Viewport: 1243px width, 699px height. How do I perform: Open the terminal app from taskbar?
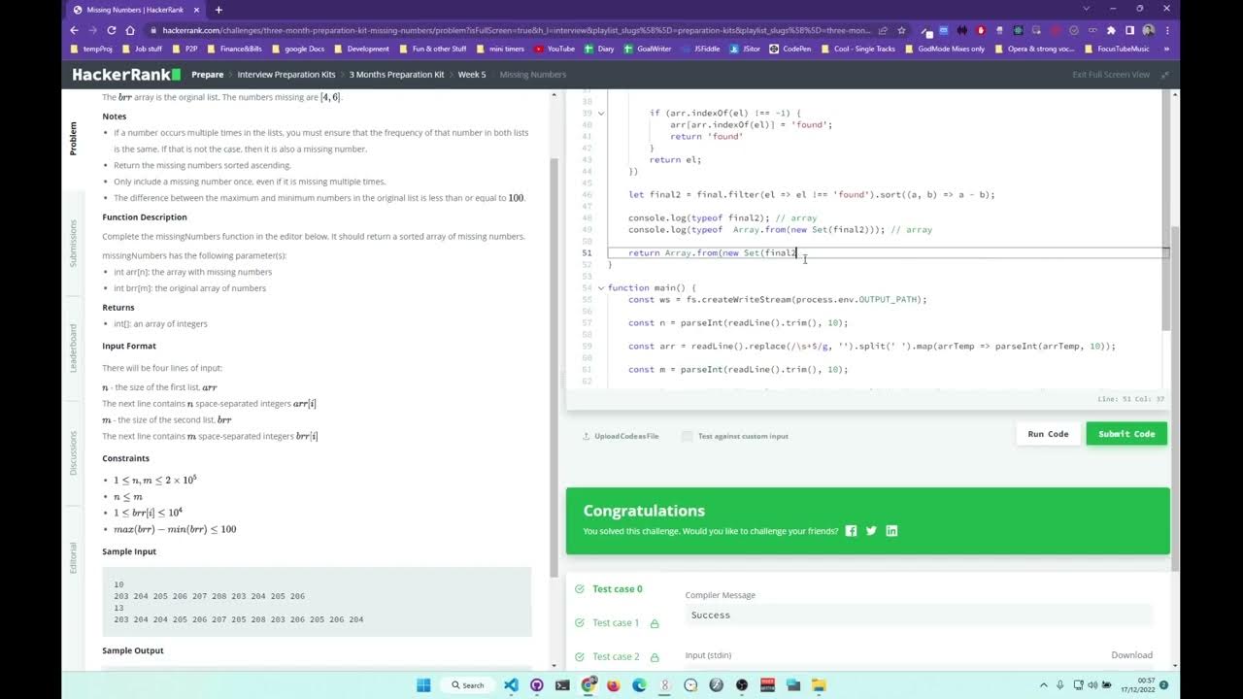click(x=562, y=684)
